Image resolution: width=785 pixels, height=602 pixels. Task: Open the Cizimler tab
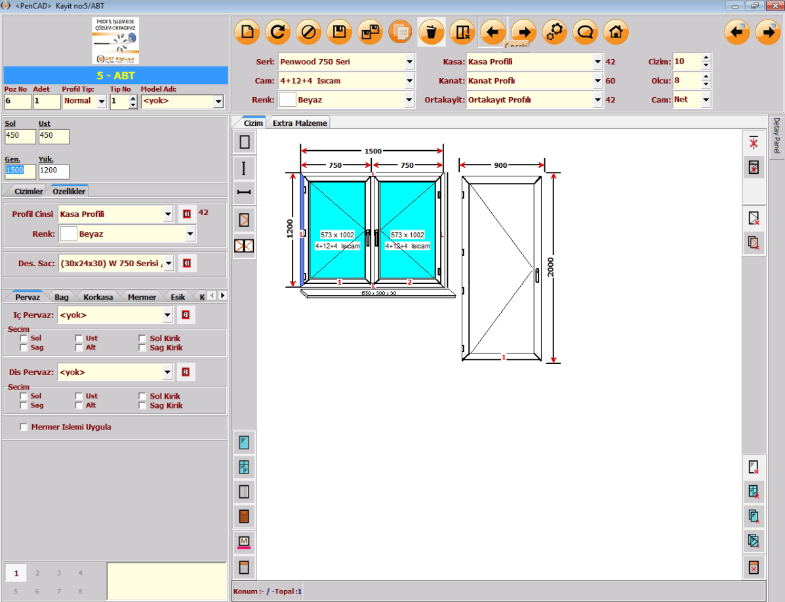click(29, 191)
